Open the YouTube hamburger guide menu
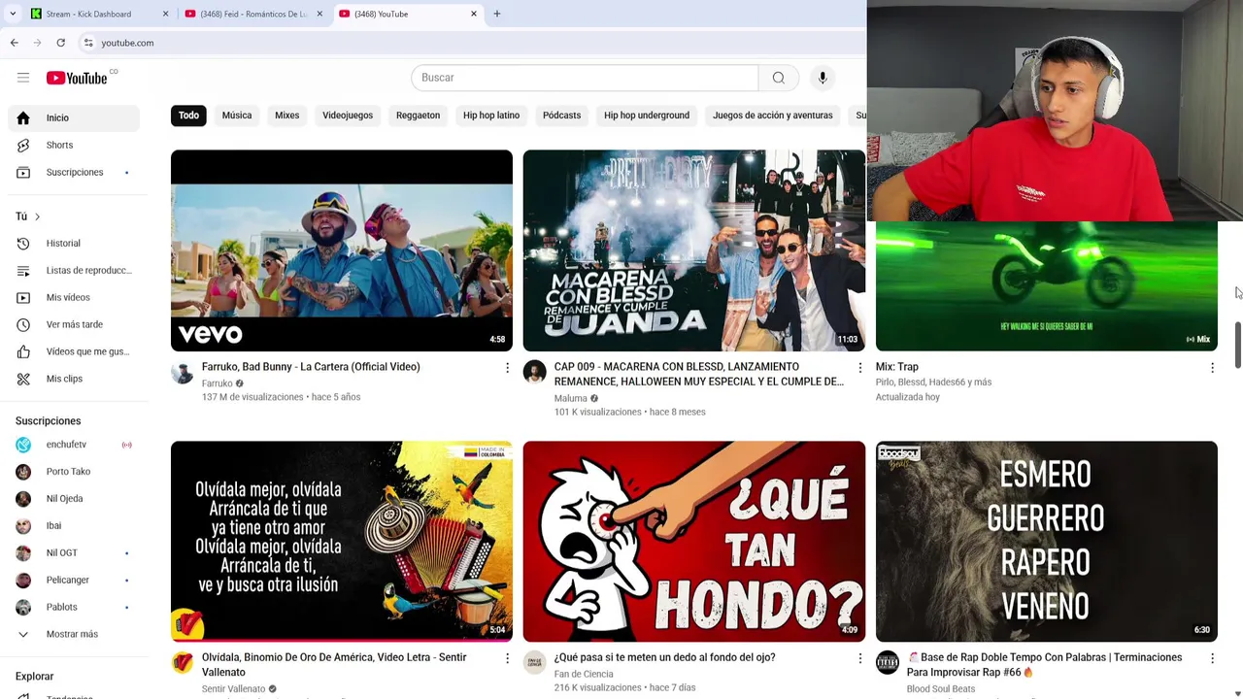This screenshot has height=699, width=1243. (23, 78)
